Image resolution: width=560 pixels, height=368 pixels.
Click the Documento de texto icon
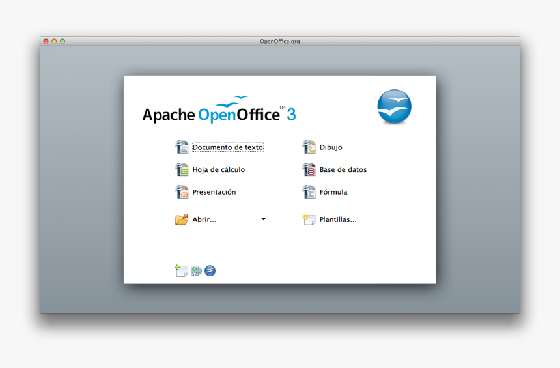tap(182, 147)
